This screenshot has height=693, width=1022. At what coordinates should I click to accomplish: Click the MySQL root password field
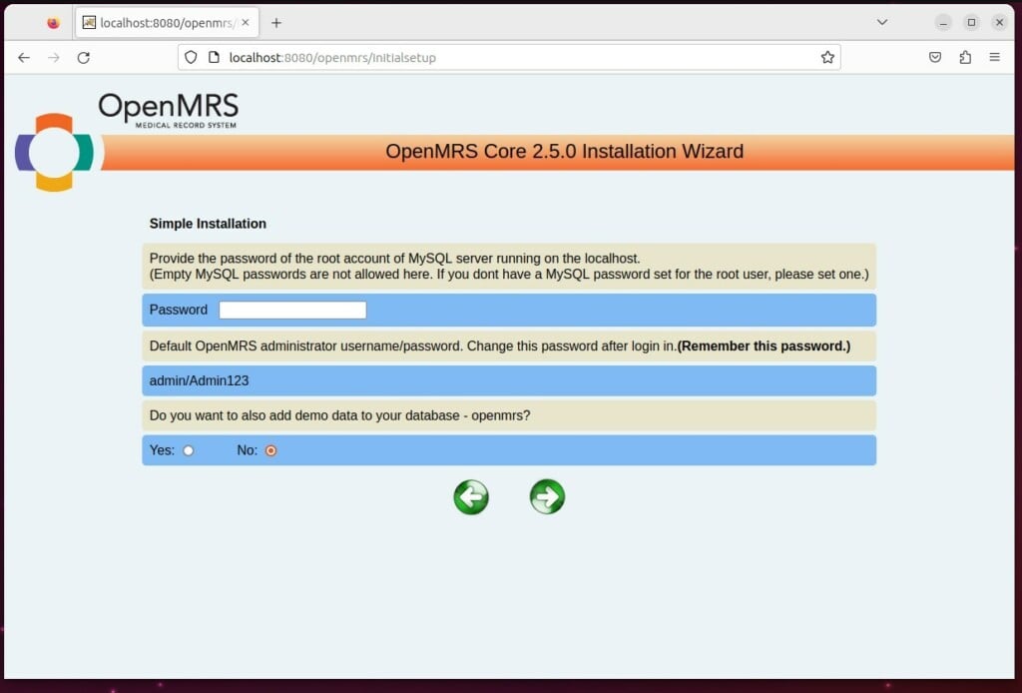pos(291,310)
